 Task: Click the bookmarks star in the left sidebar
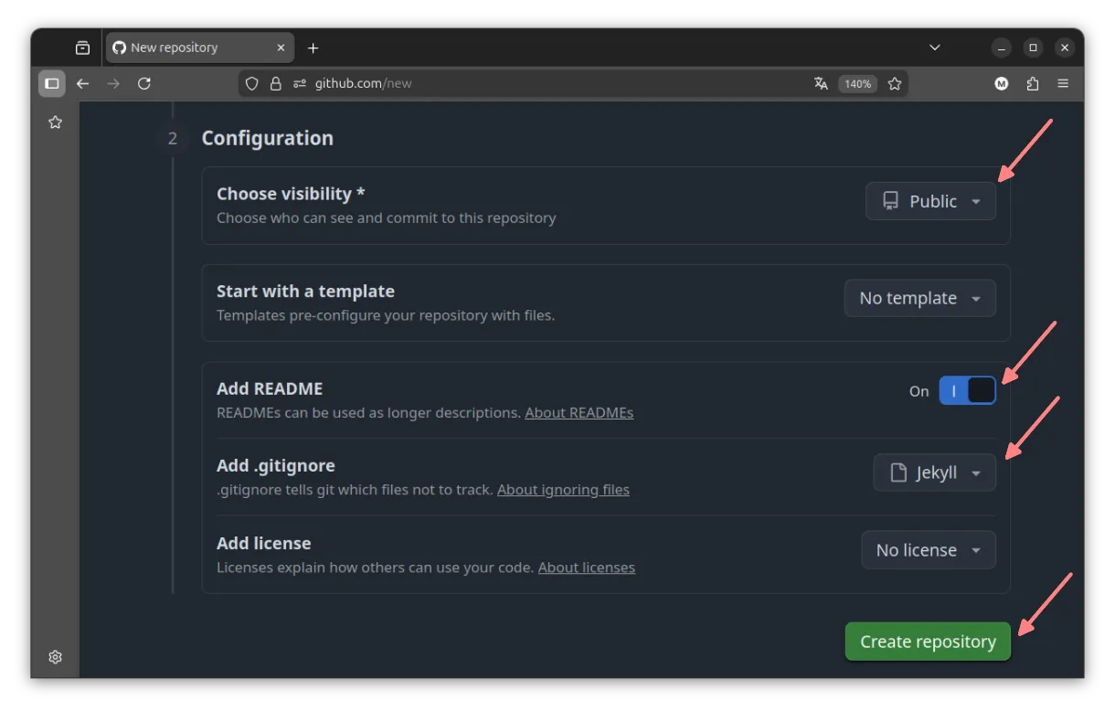pyautogui.click(x=55, y=122)
